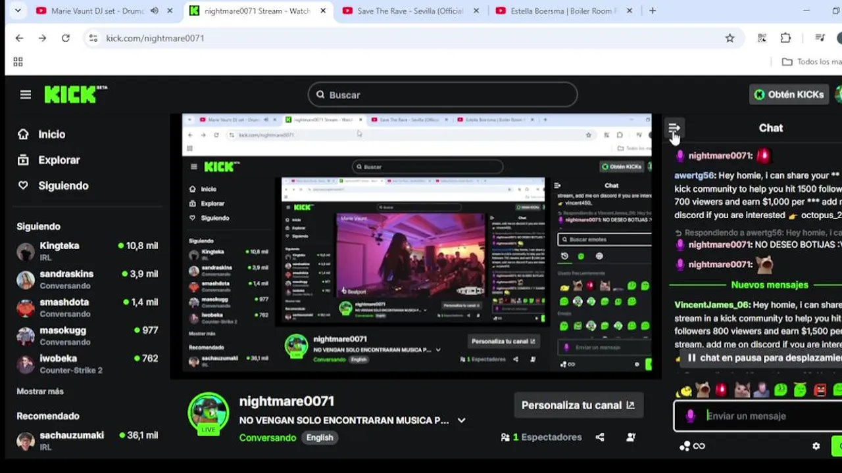
Task: Insert the white cat face emote
Action: tap(742, 390)
